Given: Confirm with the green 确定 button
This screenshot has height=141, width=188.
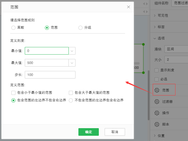Looking at the screenshot, I should (89, 132).
